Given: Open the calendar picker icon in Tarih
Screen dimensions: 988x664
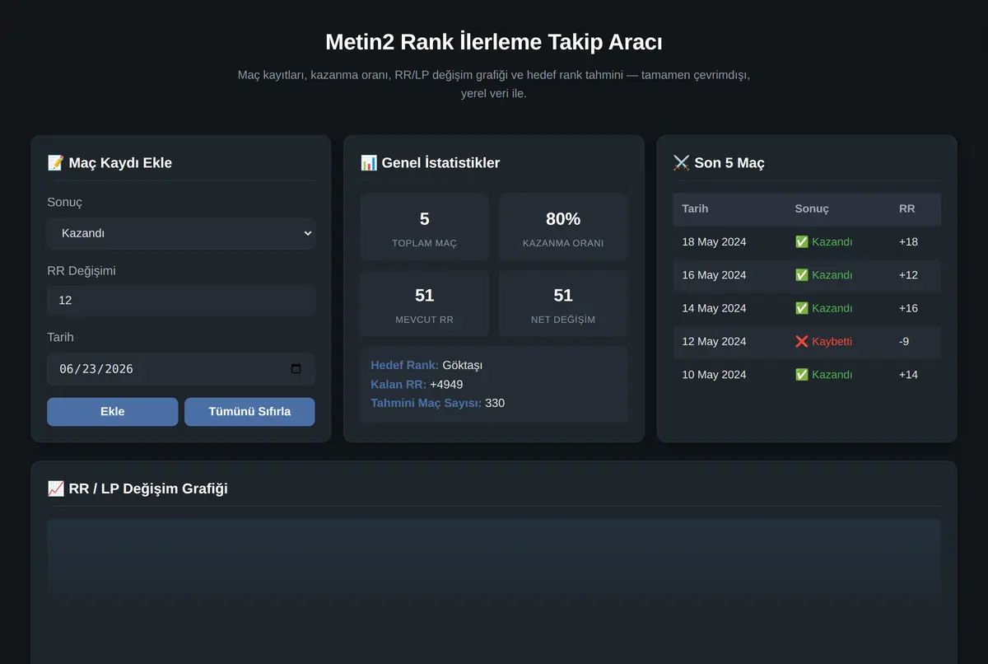Looking at the screenshot, I should (x=296, y=368).
